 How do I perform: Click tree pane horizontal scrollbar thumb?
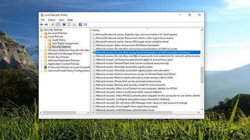click(x=59, y=112)
